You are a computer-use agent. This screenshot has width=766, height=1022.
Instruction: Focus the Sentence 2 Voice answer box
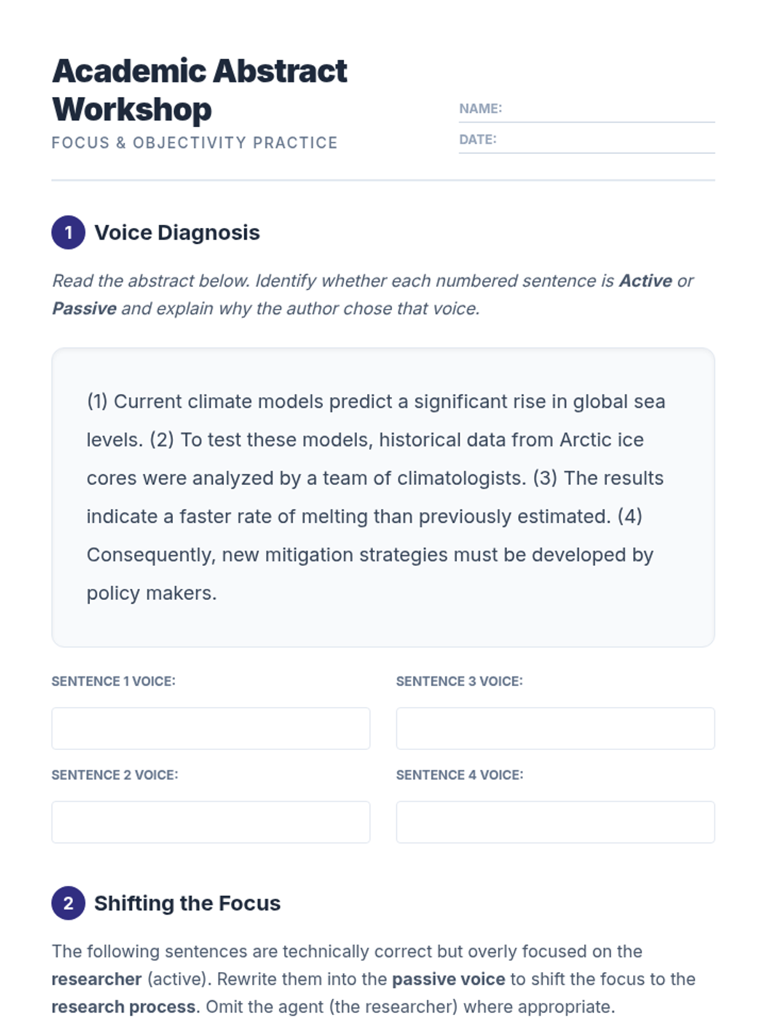pyautogui.click(x=211, y=822)
